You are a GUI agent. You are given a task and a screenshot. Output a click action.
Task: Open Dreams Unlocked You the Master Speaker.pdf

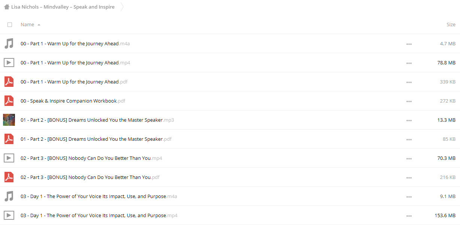[96, 139]
